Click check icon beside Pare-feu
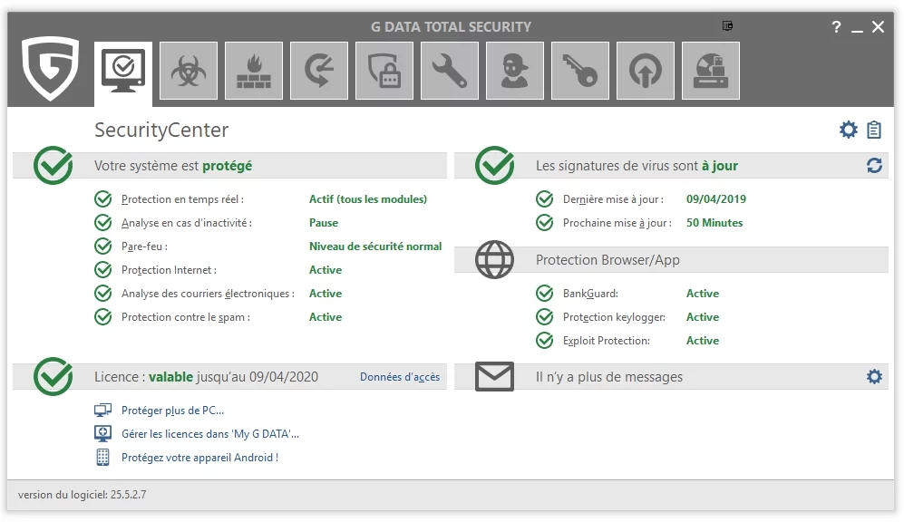 point(103,246)
